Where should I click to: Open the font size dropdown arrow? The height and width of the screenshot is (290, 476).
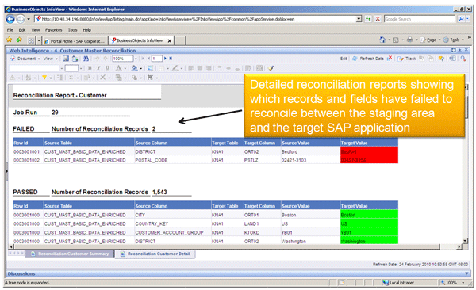click(x=81, y=68)
